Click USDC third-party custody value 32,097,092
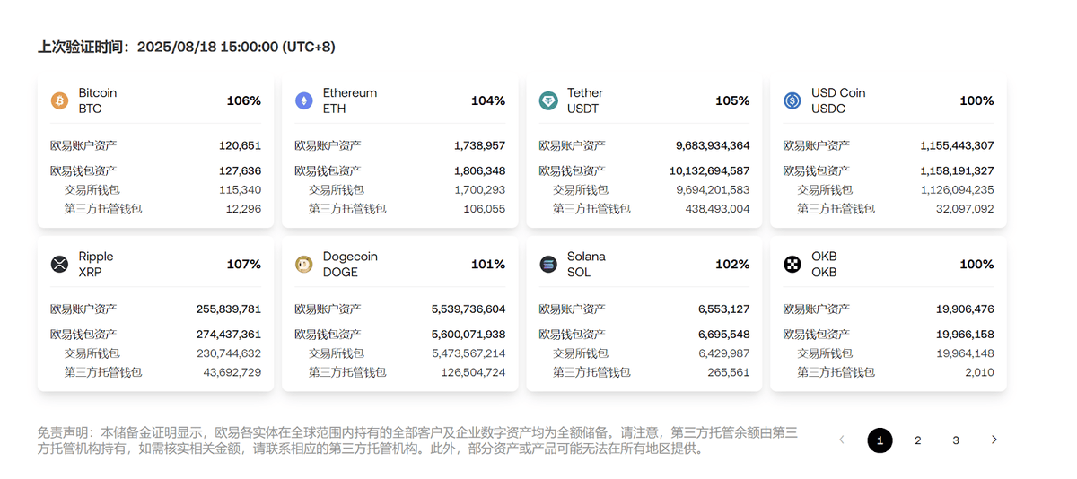The image size is (1077, 479). pyautogui.click(x=965, y=208)
